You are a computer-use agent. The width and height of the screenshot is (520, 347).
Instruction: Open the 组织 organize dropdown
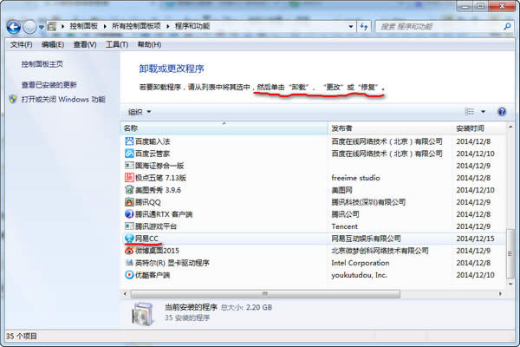pyautogui.click(x=140, y=112)
